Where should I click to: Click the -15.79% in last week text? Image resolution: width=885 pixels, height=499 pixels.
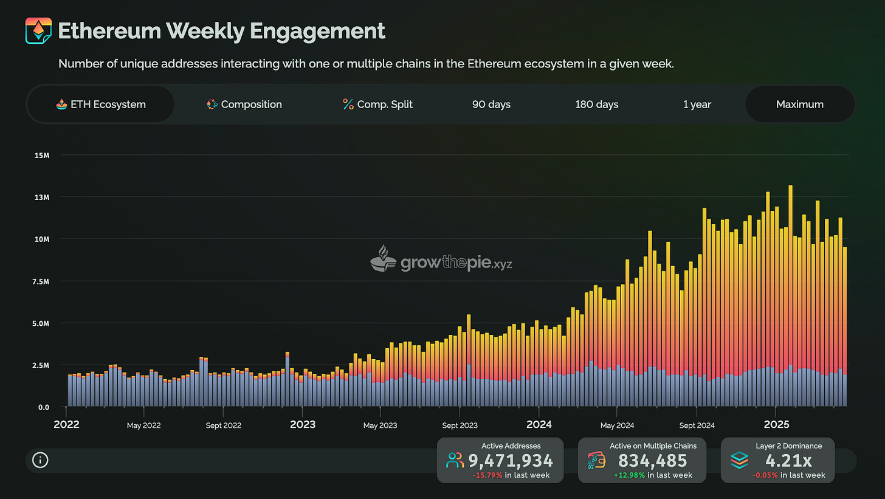[511, 475]
